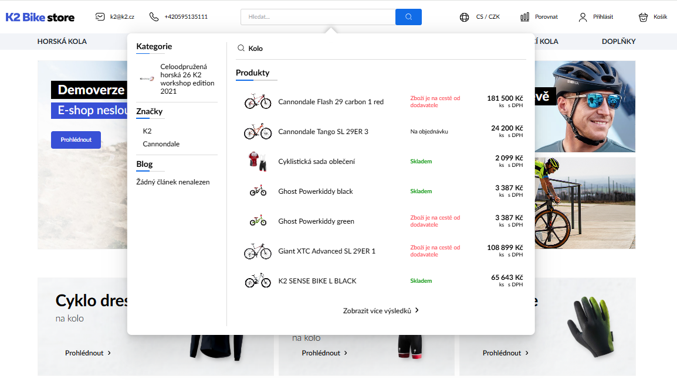Click cycling clothing set thumbnail
The height and width of the screenshot is (380, 677).
(258, 161)
